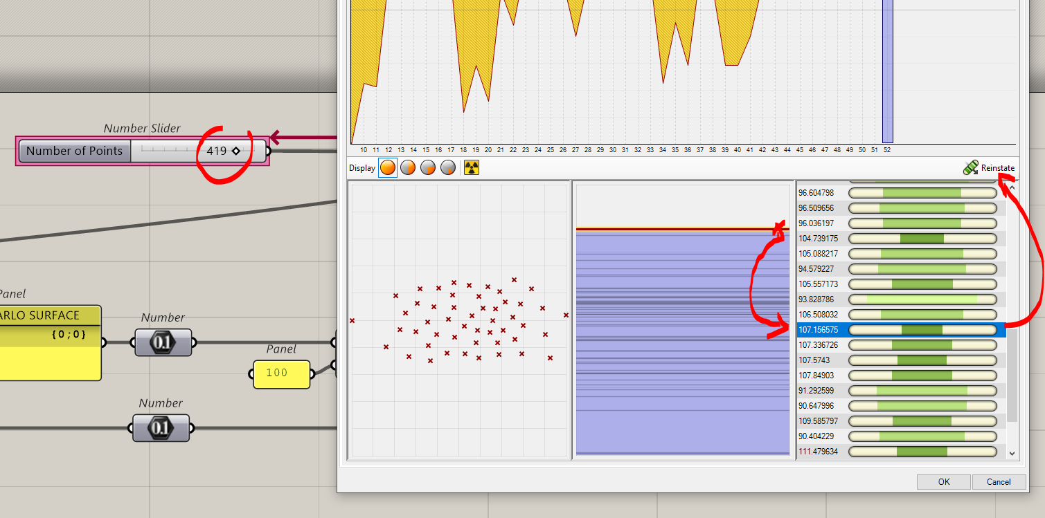Select genome row 90.404229
The height and width of the screenshot is (518, 1045).
click(x=901, y=436)
